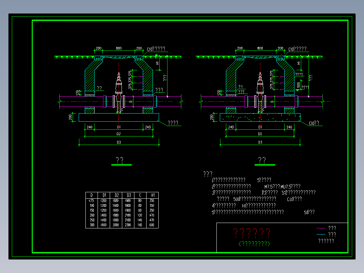Click the note line beginning with H1
The image size is (364, 273).
click(x=259, y=206)
